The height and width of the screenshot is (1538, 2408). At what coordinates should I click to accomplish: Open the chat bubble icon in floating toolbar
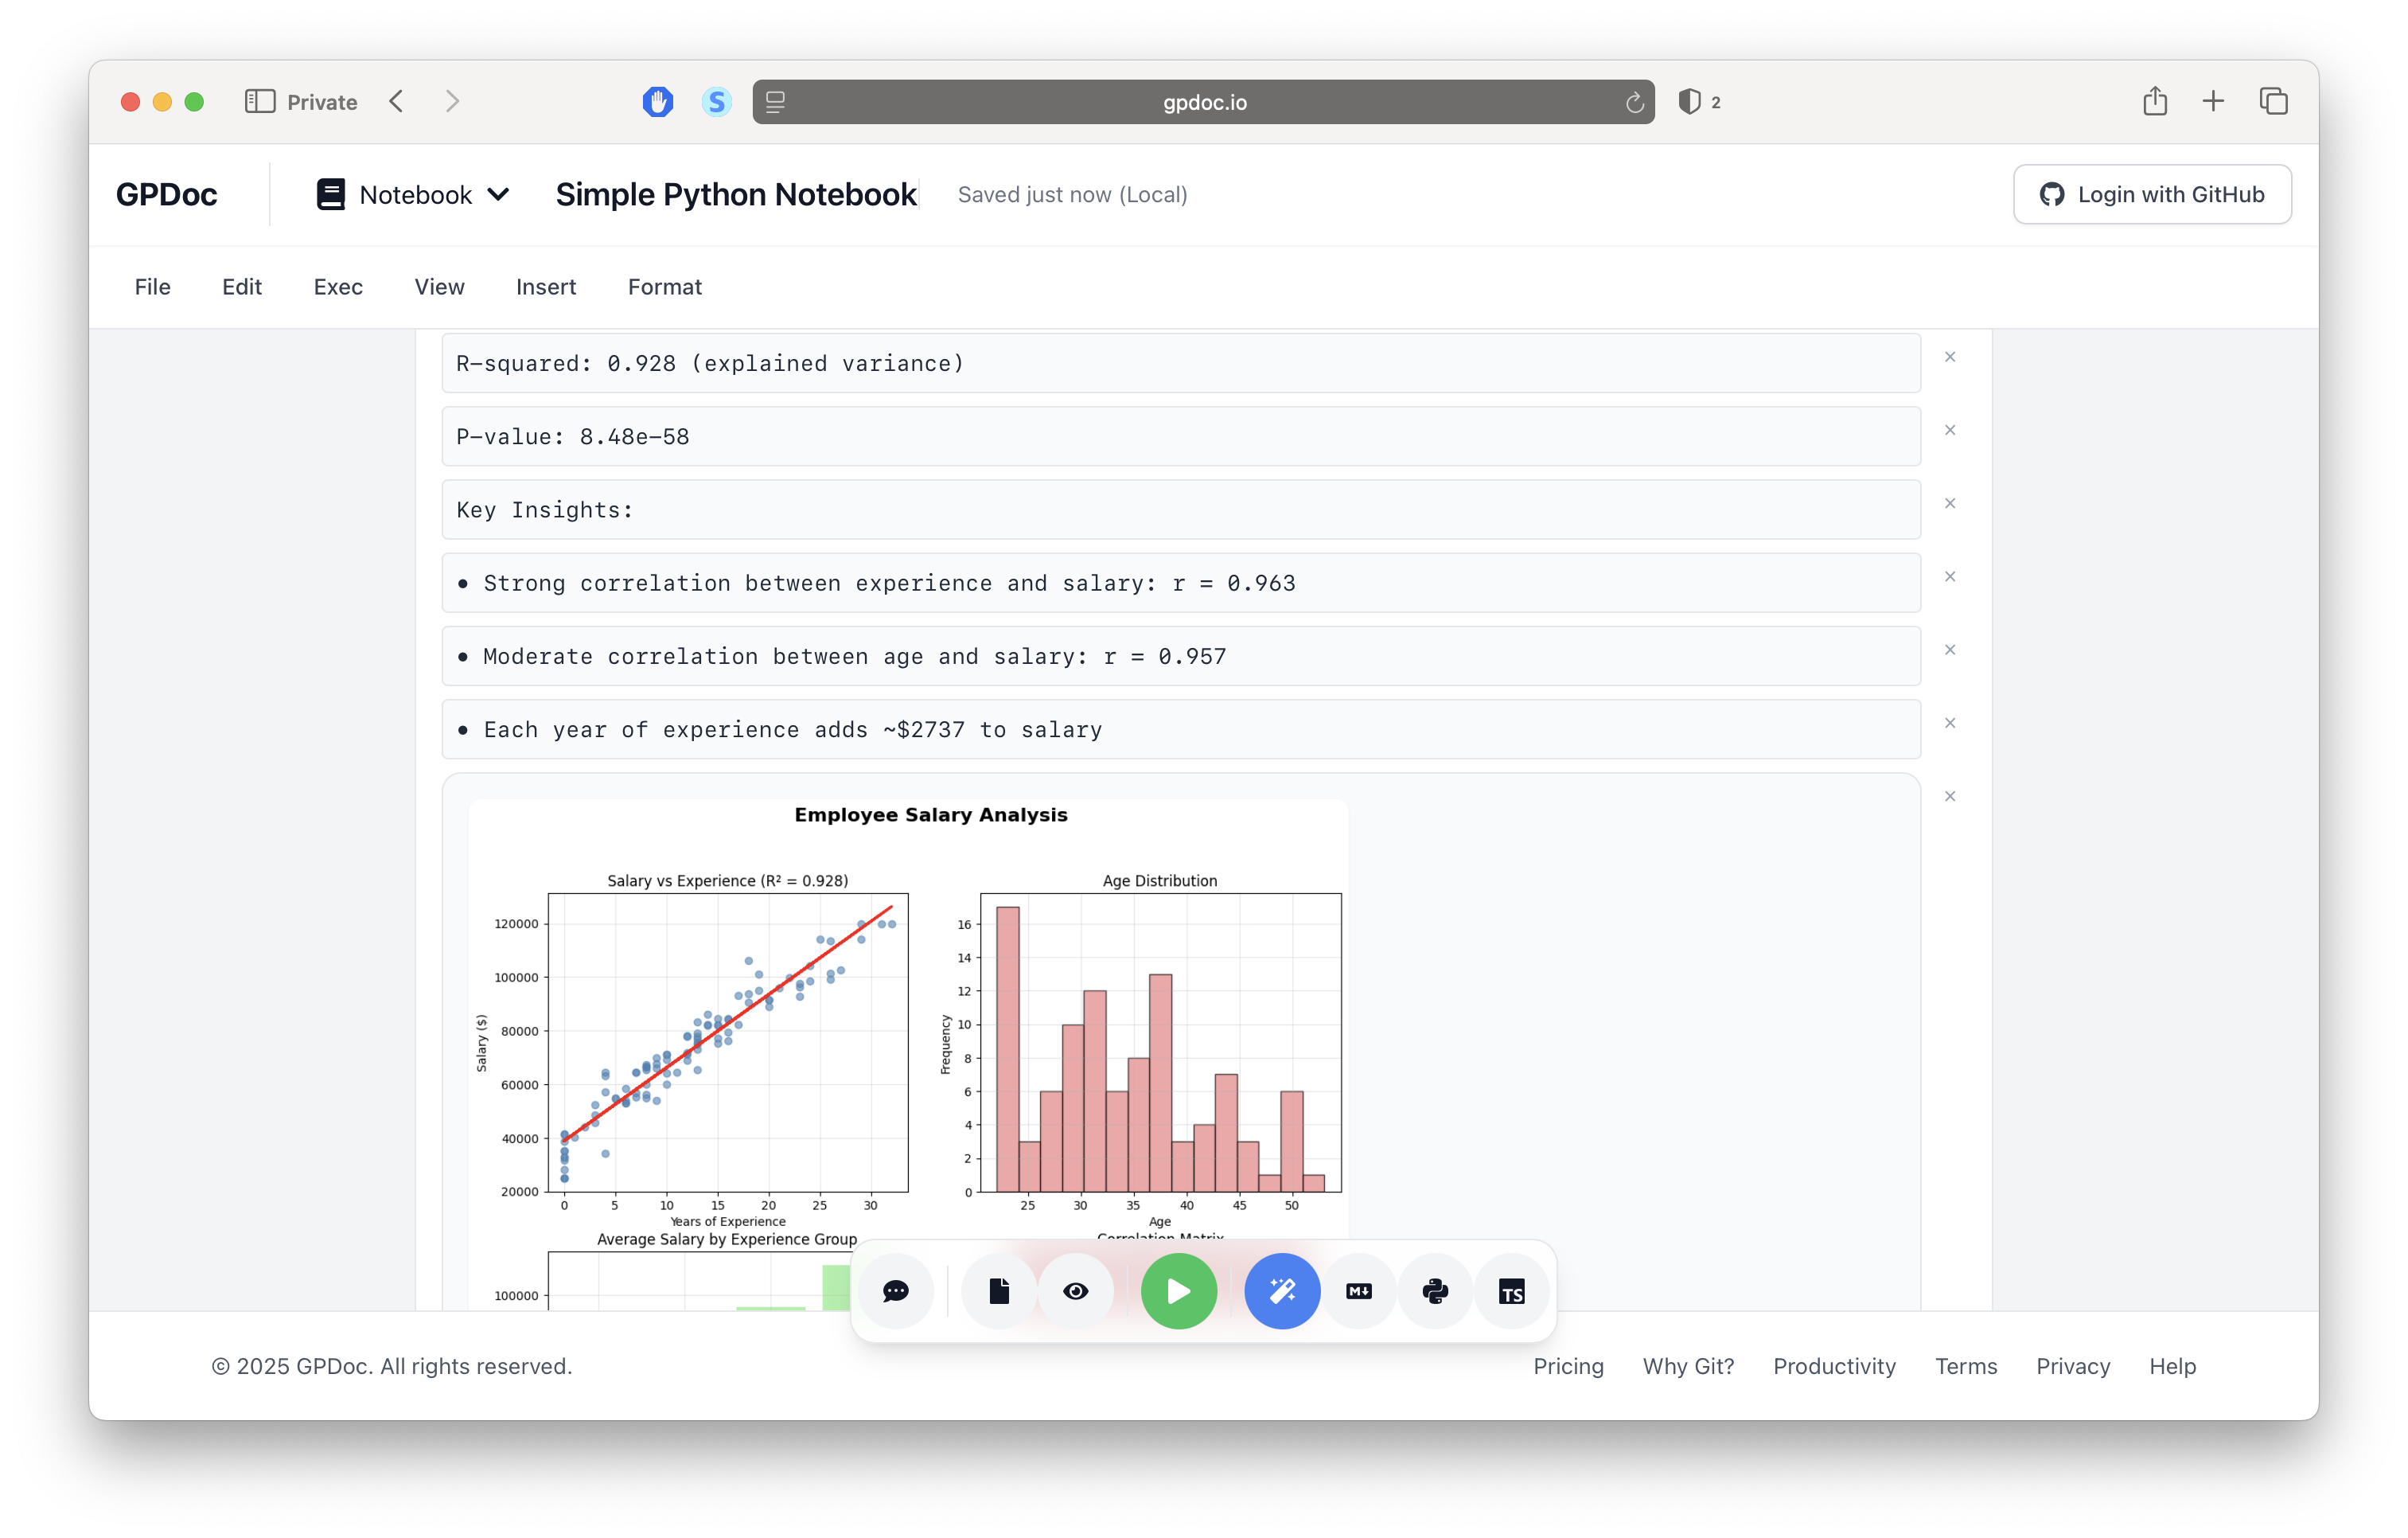point(895,1291)
